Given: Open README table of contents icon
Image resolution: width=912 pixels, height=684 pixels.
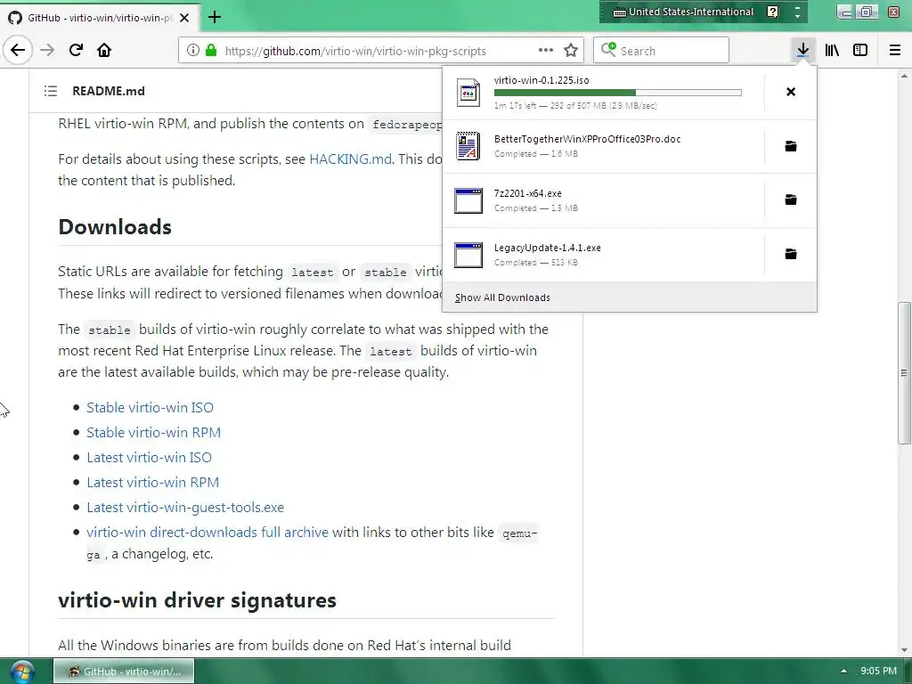Looking at the screenshot, I should coord(51,91).
